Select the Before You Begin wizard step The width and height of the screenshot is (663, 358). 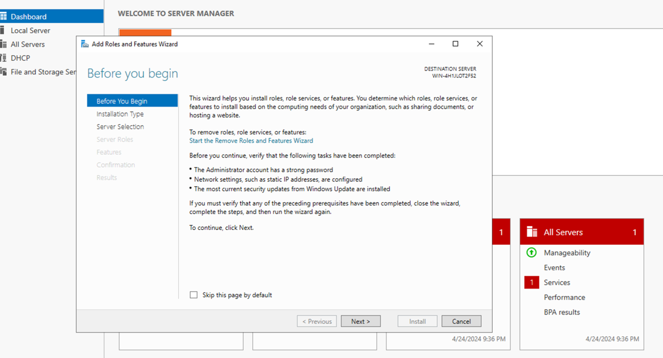(x=133, y=101)
